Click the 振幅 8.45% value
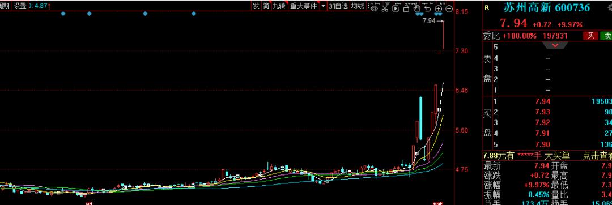 [539, 195]
